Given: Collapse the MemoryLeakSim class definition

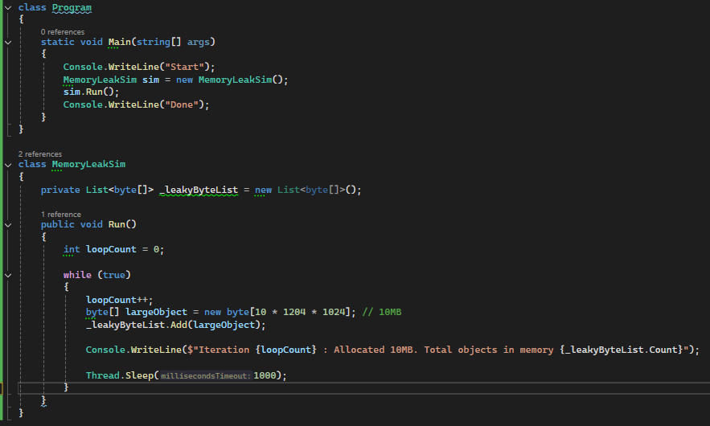Looking at the screenshot, I should [x=7, y=164].
